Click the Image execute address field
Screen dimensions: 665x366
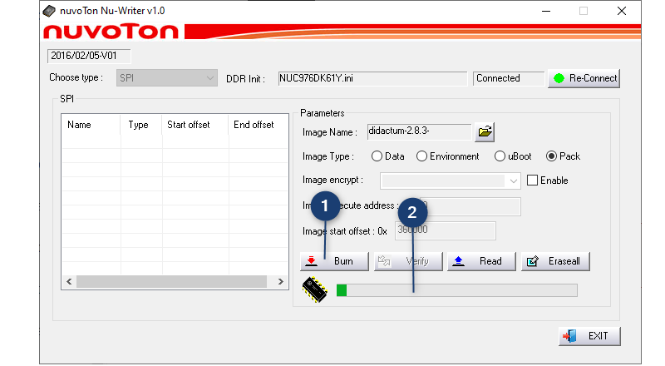(470, 206)
